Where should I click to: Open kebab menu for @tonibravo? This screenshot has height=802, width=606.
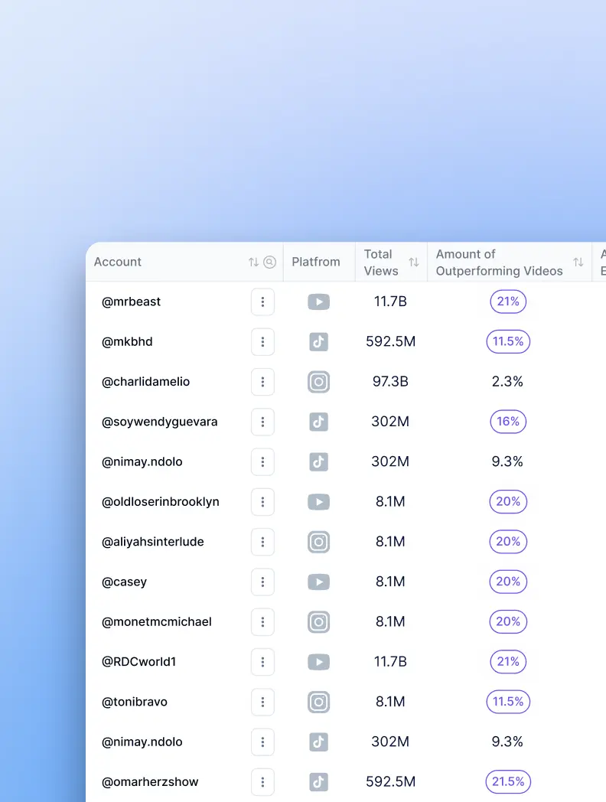coord(262,702)
